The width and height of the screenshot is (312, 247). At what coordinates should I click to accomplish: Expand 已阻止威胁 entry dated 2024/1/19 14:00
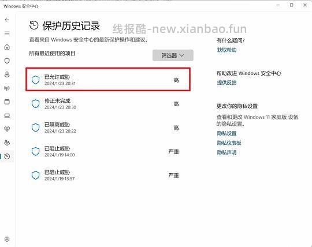coord(108,151)
